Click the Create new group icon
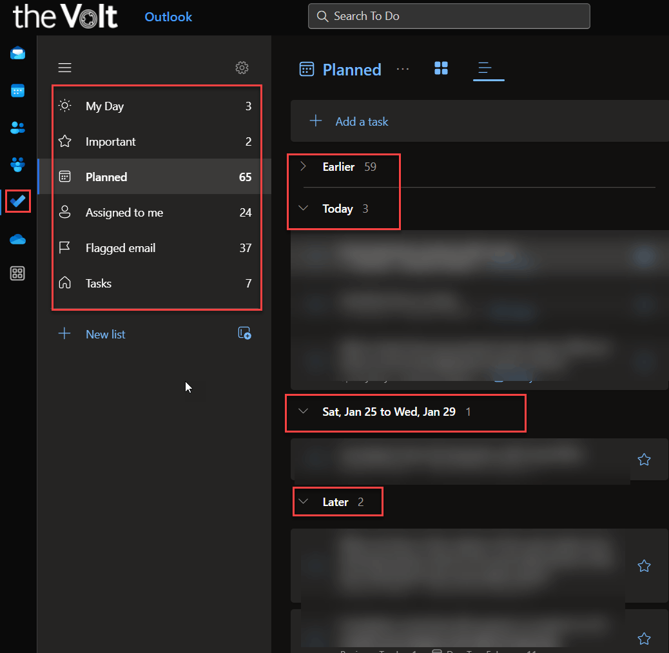The width and height of the screenshot is (669, 653). pos(244,333)
